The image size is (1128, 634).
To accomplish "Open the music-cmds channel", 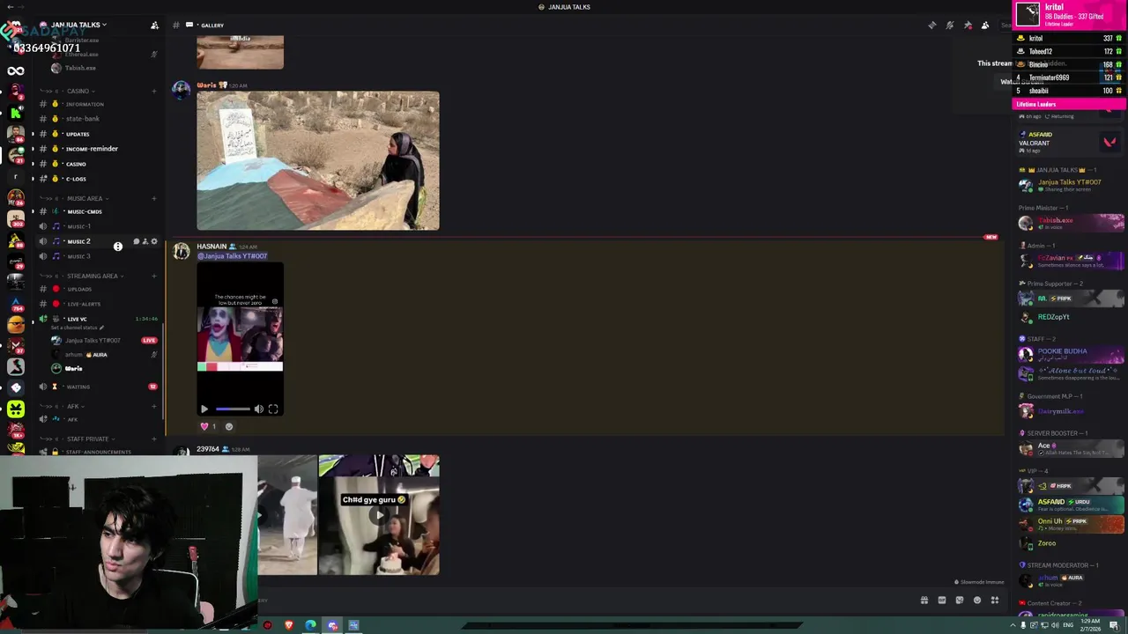I will tap(97, 211).
